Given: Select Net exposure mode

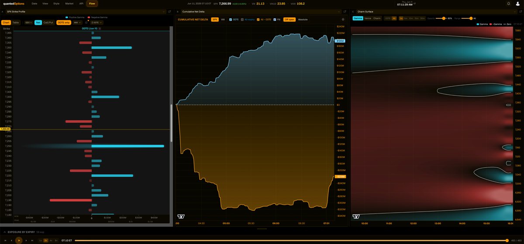Looking at the screenshot, I should (x=38, y=22).
